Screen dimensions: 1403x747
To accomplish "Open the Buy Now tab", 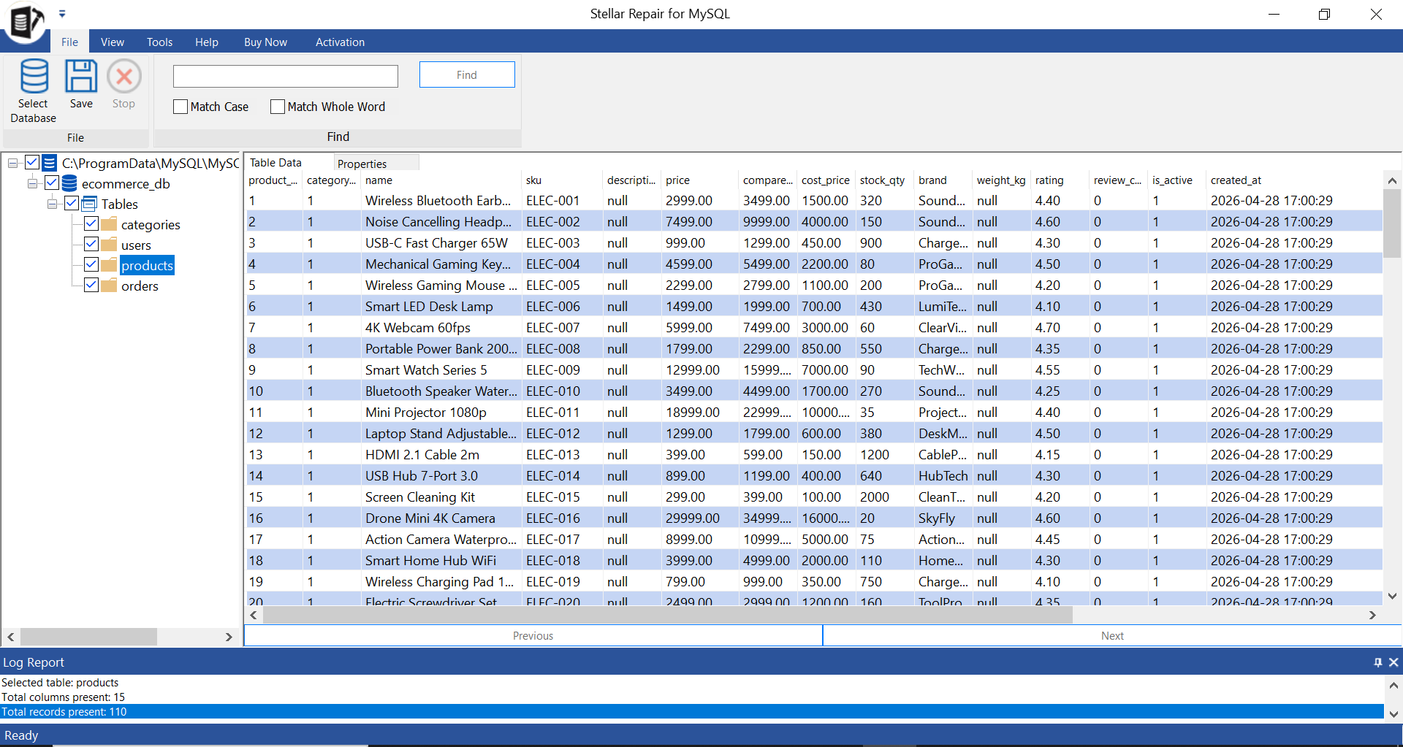I will (x=265, y=42).
